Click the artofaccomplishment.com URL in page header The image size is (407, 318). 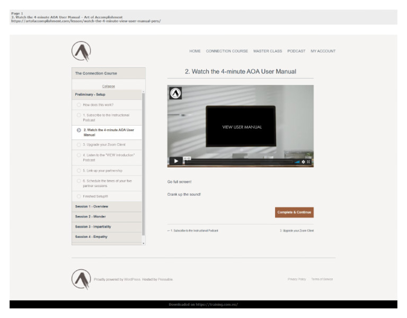[x=86, y=21]
